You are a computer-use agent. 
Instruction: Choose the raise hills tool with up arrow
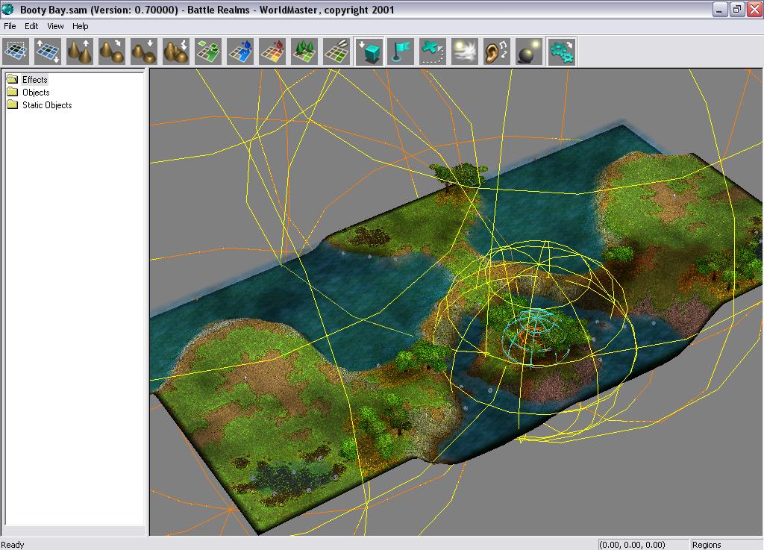[80, 51]
